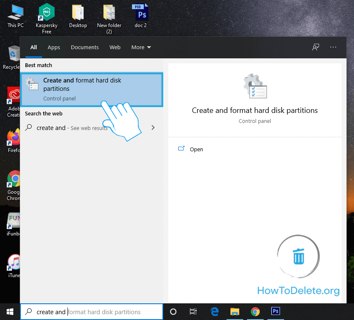Switch to the Apps search tab
The width and height of the screenshot is (354, 320).
(x=54, y=47)
